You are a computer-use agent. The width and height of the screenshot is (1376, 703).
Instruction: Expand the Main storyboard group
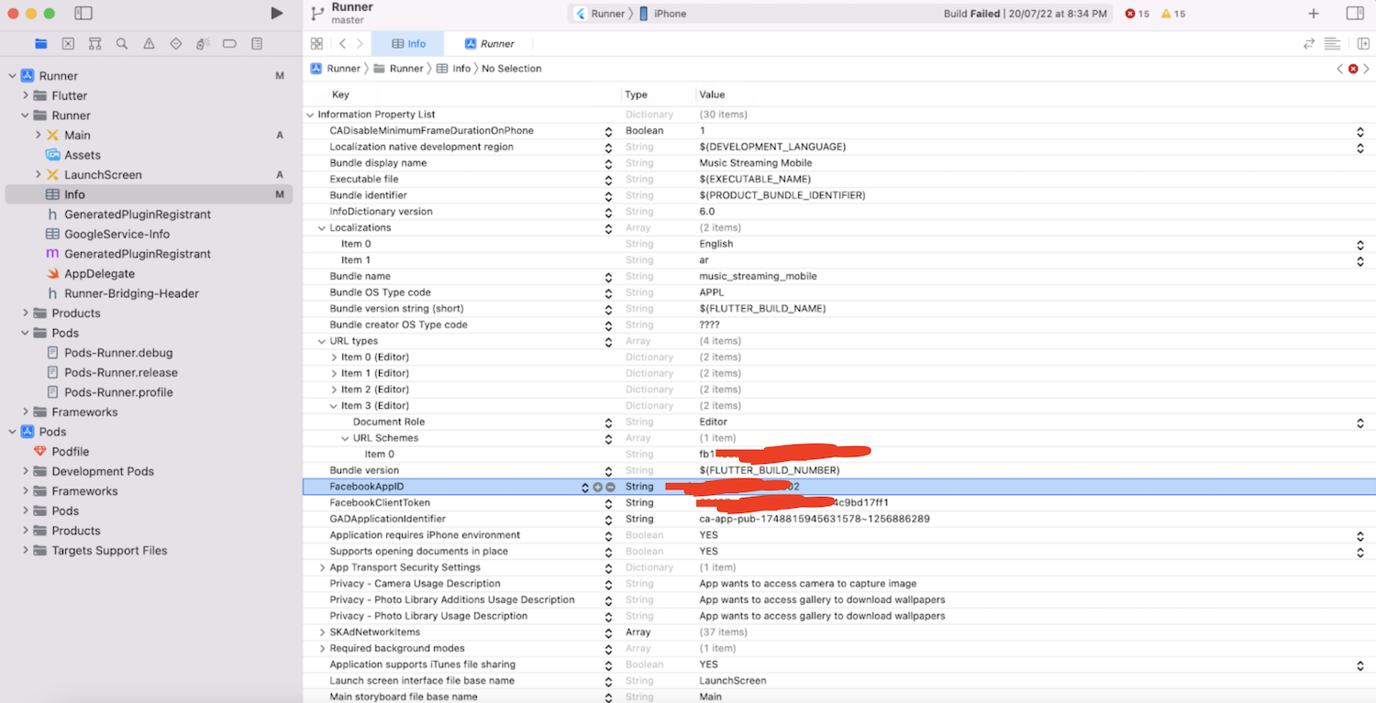[38, 135]
